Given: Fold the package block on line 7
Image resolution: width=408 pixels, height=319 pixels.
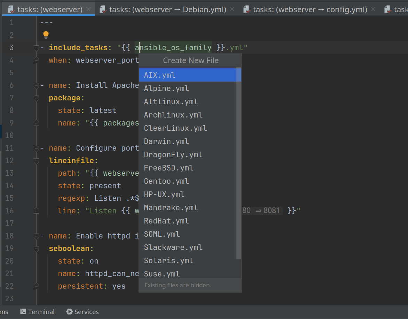Looking at the screenshot, I should point(37,98).
